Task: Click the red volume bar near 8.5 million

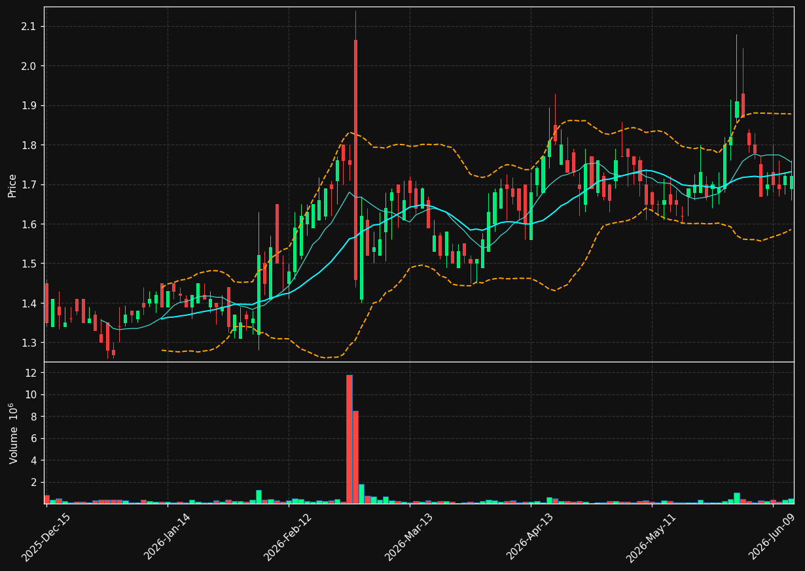Action: [355, 457]
